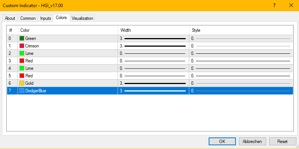Open the Common tab

28,18
